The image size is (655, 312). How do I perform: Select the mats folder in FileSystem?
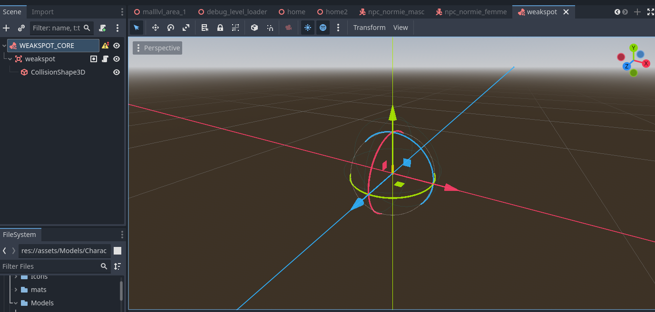pyautogui.click(x=39, y=290)
